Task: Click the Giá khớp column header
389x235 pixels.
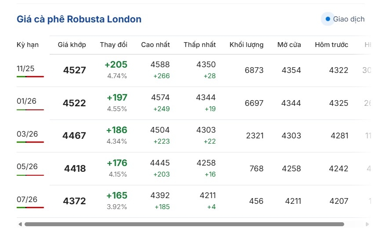Action: [x=72, y=45]
